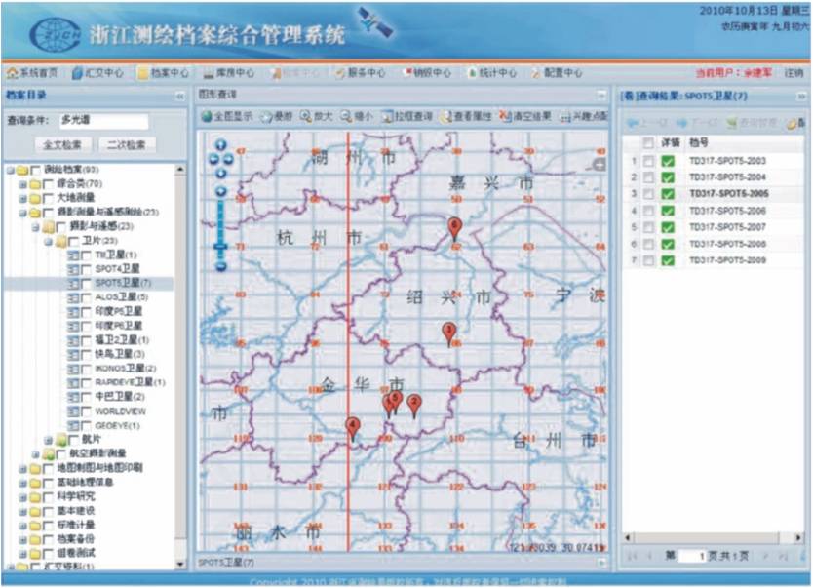This screenshot has width=813, height=588.
Task: Click the 清空结果 clear results tool
Action: coord(505,116)
